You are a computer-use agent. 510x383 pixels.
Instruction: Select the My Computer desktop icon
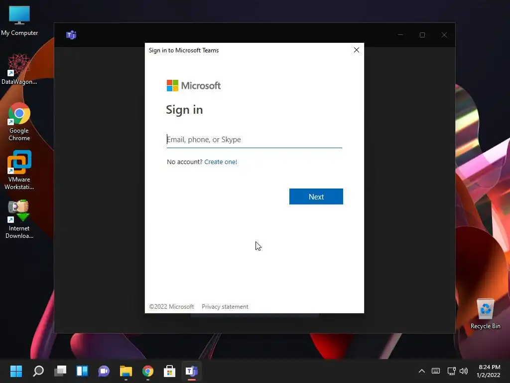point(19,21)
